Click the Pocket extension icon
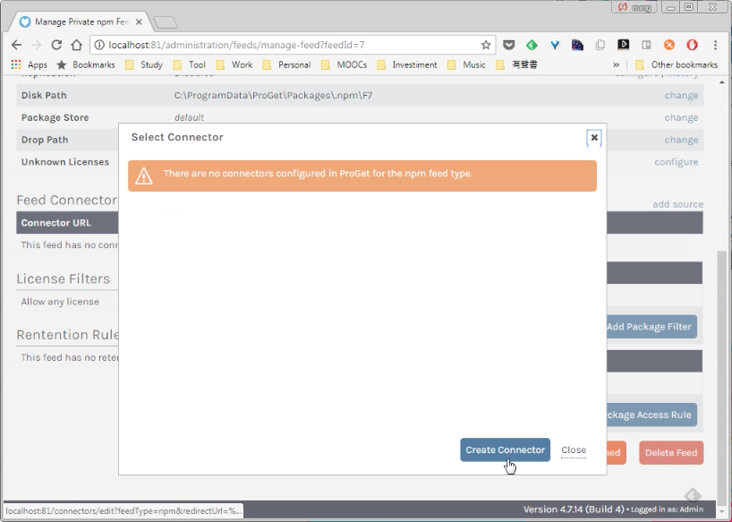The width and height of the screenshot is (732, 522). pyautogui.click(x=509, y=45)
